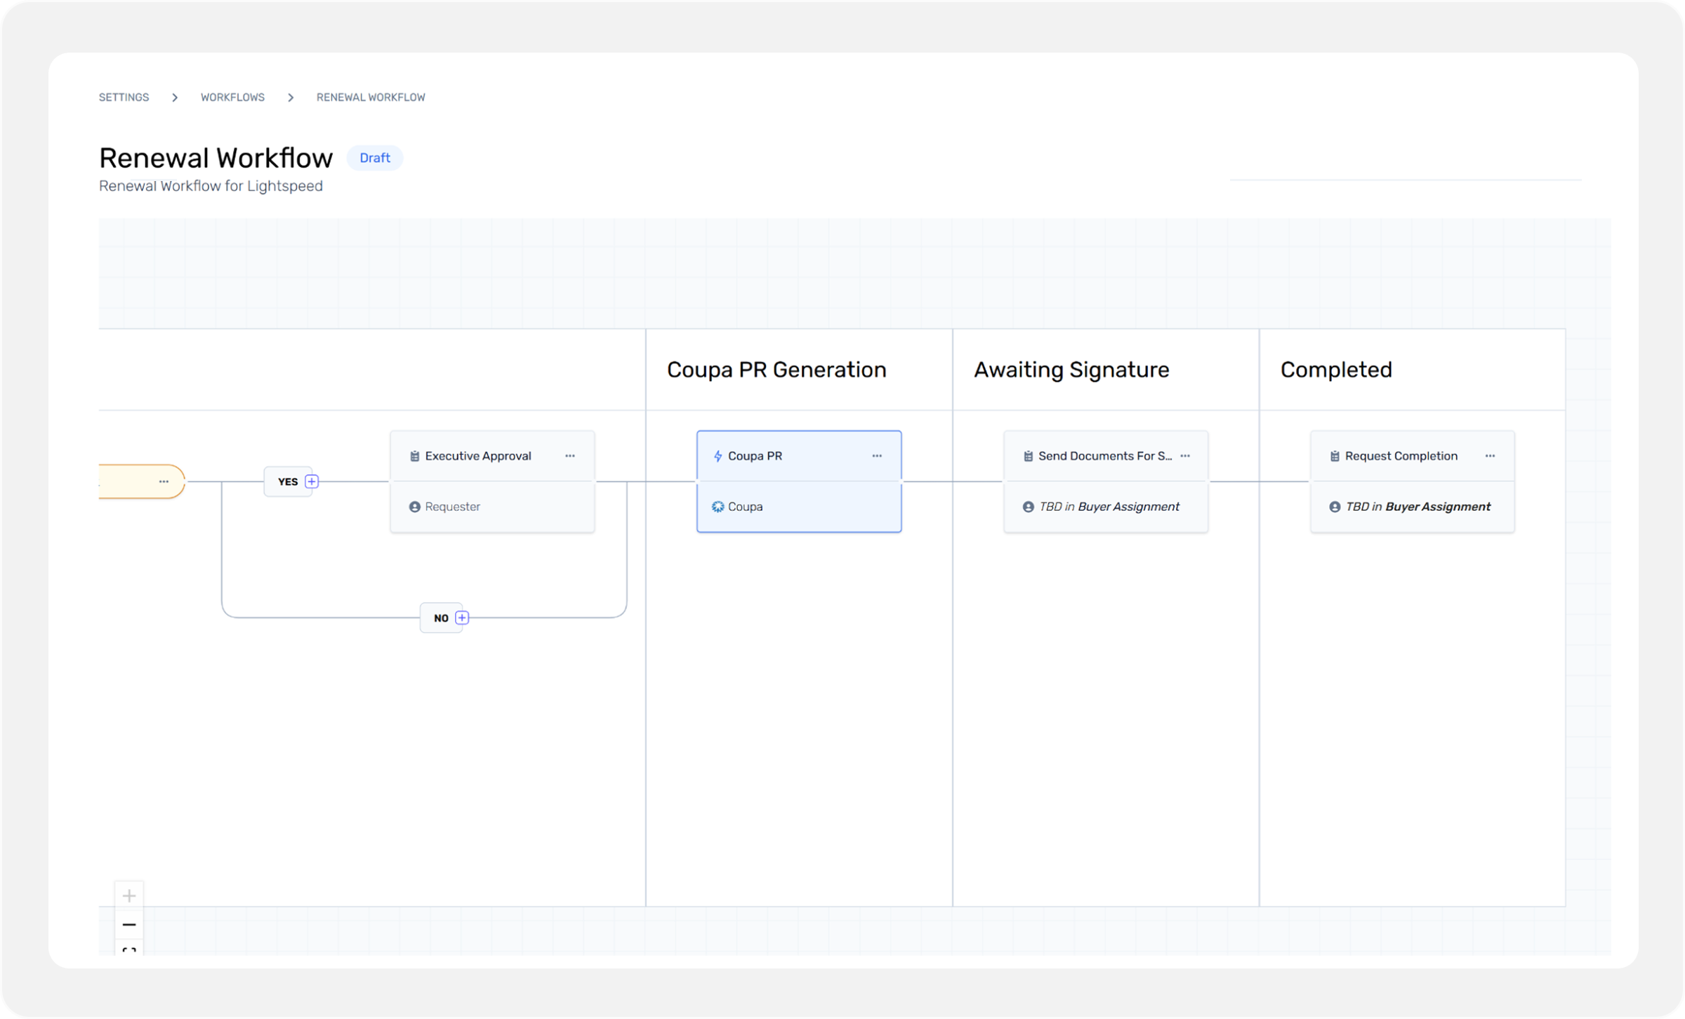This screenshot has width=1685, height=1019.
Task: Click the lightning bolt icon on Coupa PR
Action: (718, 456)
